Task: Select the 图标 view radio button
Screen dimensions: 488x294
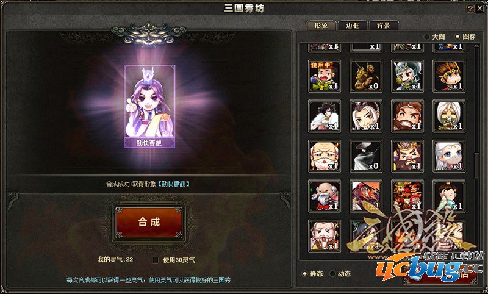Action: (x=457, y=37)
